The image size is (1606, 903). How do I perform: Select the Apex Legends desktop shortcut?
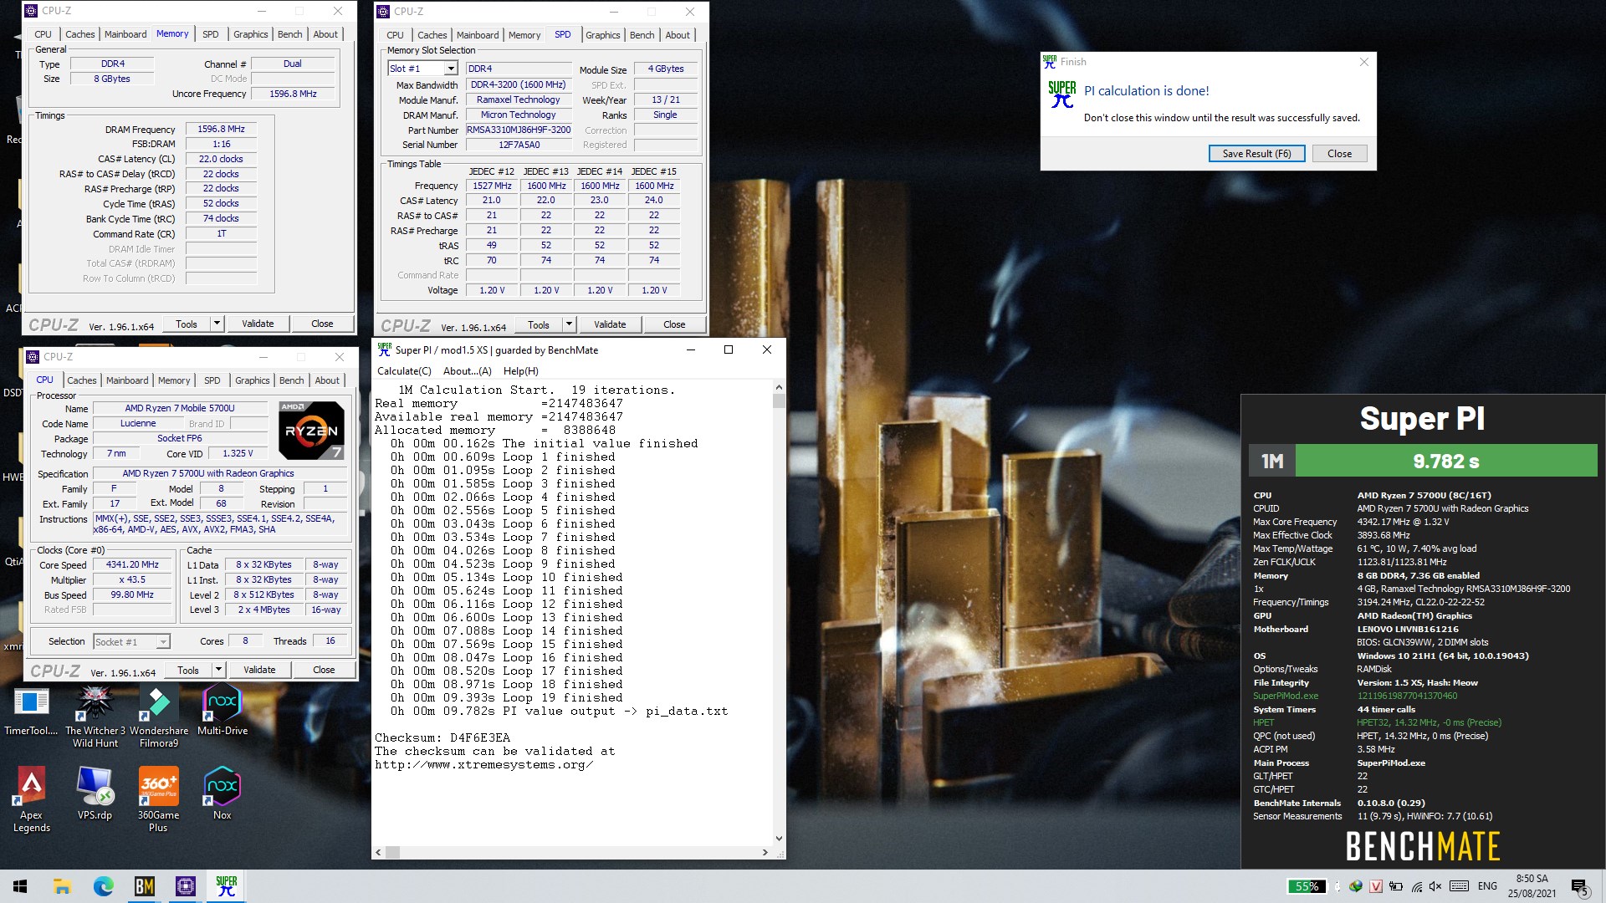(x=31, y=799)
